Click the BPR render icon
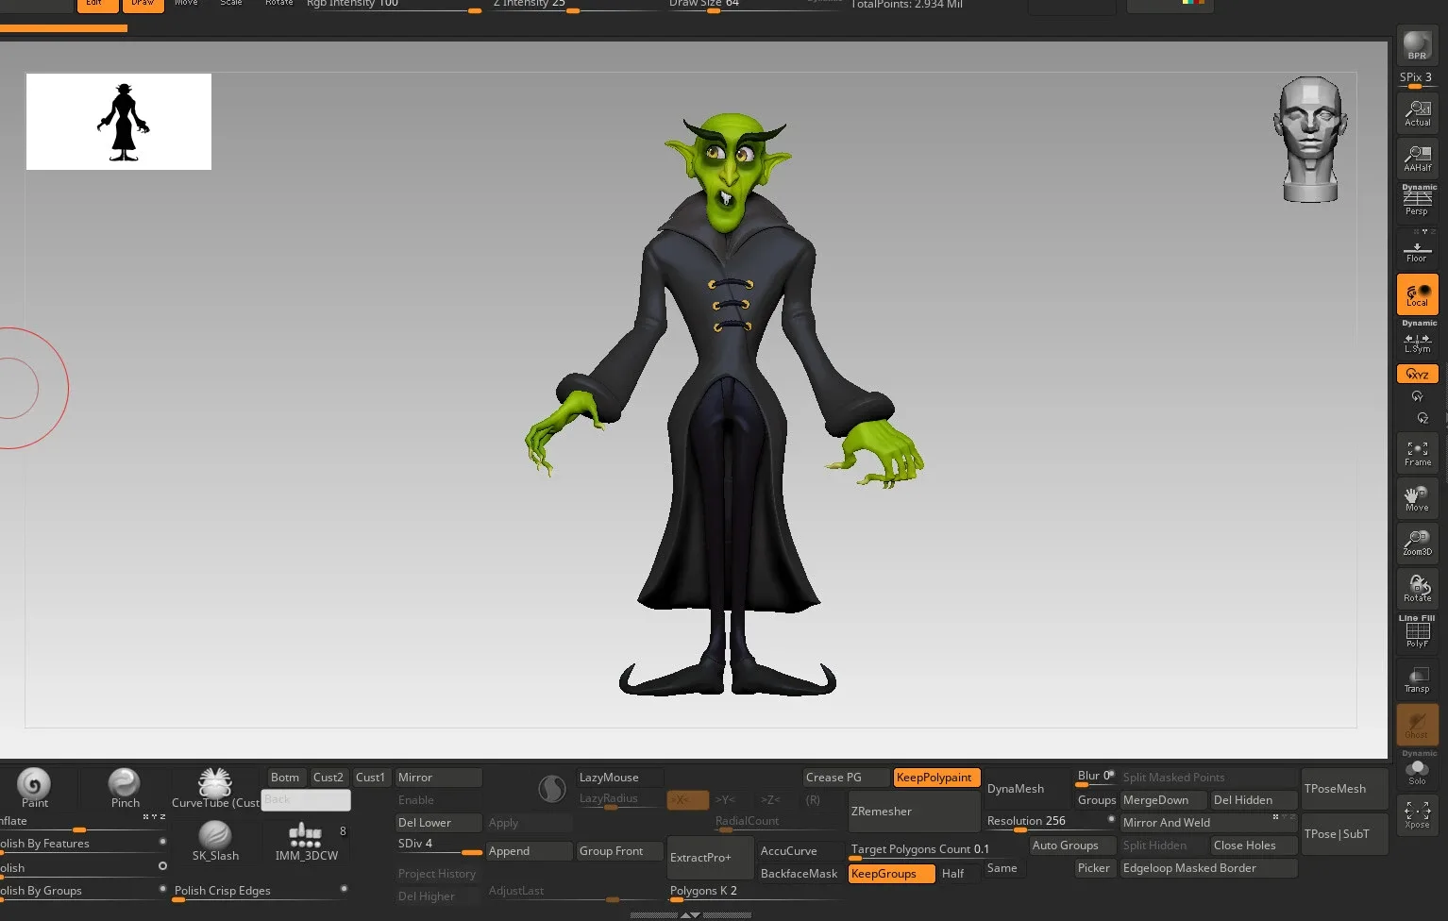 click(x=1417, y=44)
